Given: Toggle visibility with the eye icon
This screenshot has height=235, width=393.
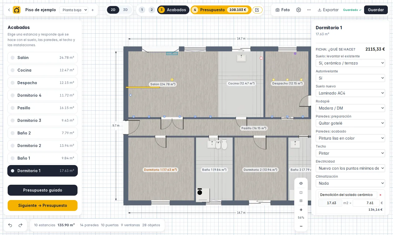Looking at the screenshot, I should coord(301,183).
